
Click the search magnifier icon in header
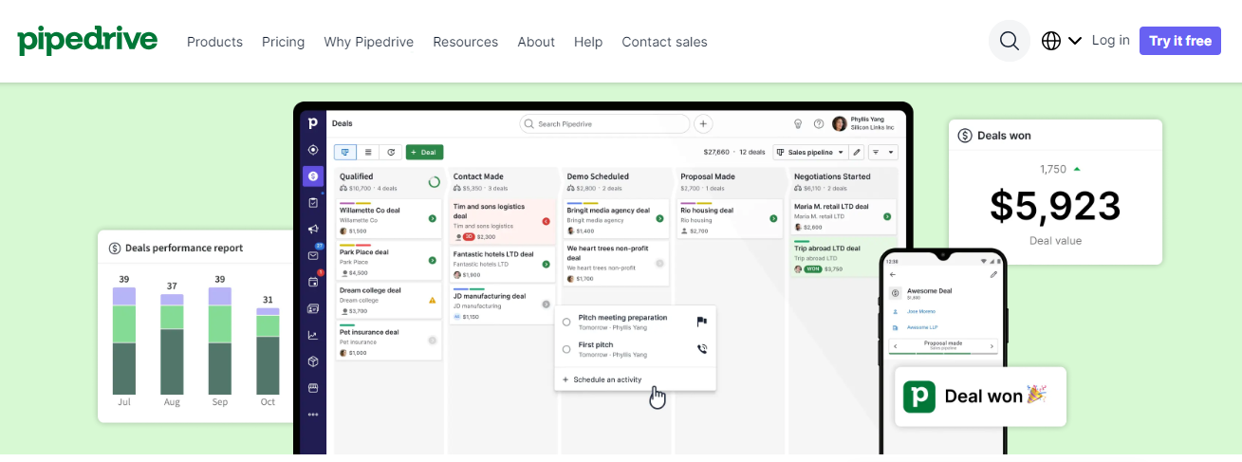[x=1009, y=41]
